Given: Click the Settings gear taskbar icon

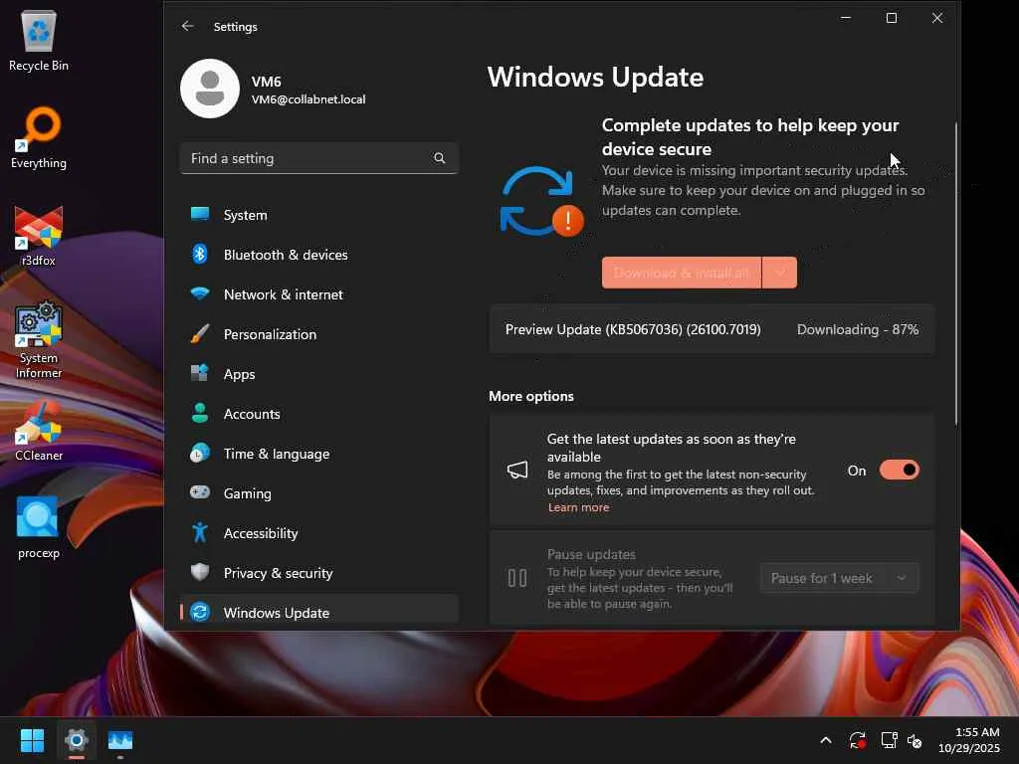Looking at the screenshot, I should (x=76, y=740).
